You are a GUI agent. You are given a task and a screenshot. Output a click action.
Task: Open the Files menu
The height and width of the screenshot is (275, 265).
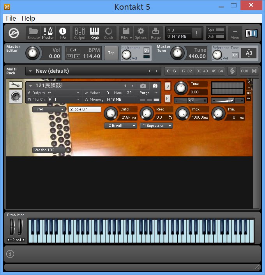(x=126, y=33)
